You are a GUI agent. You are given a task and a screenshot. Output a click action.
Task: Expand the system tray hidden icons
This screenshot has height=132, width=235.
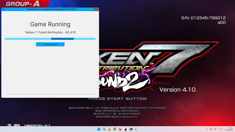[x=207, y=129]
